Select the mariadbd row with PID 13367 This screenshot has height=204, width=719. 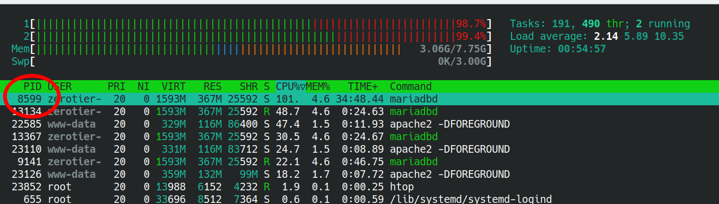pos(359,136)
